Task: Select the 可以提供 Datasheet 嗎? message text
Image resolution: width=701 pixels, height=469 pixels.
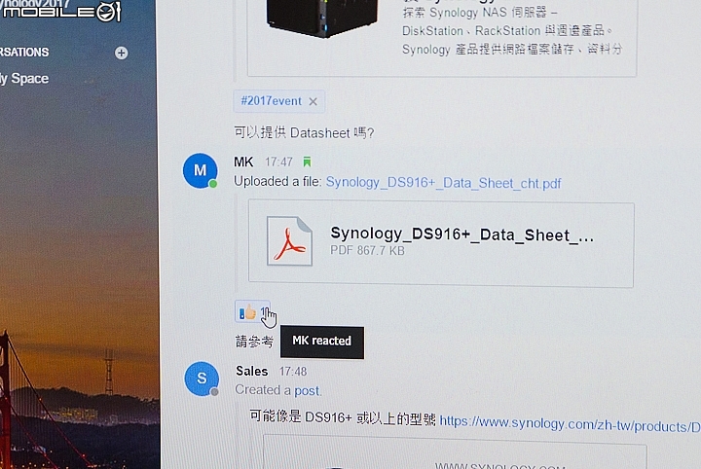Action: (x=304, y=132)
